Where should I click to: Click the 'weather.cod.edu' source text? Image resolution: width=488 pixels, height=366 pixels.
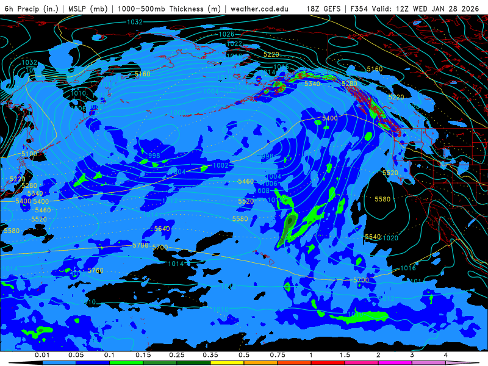(259, 9)
